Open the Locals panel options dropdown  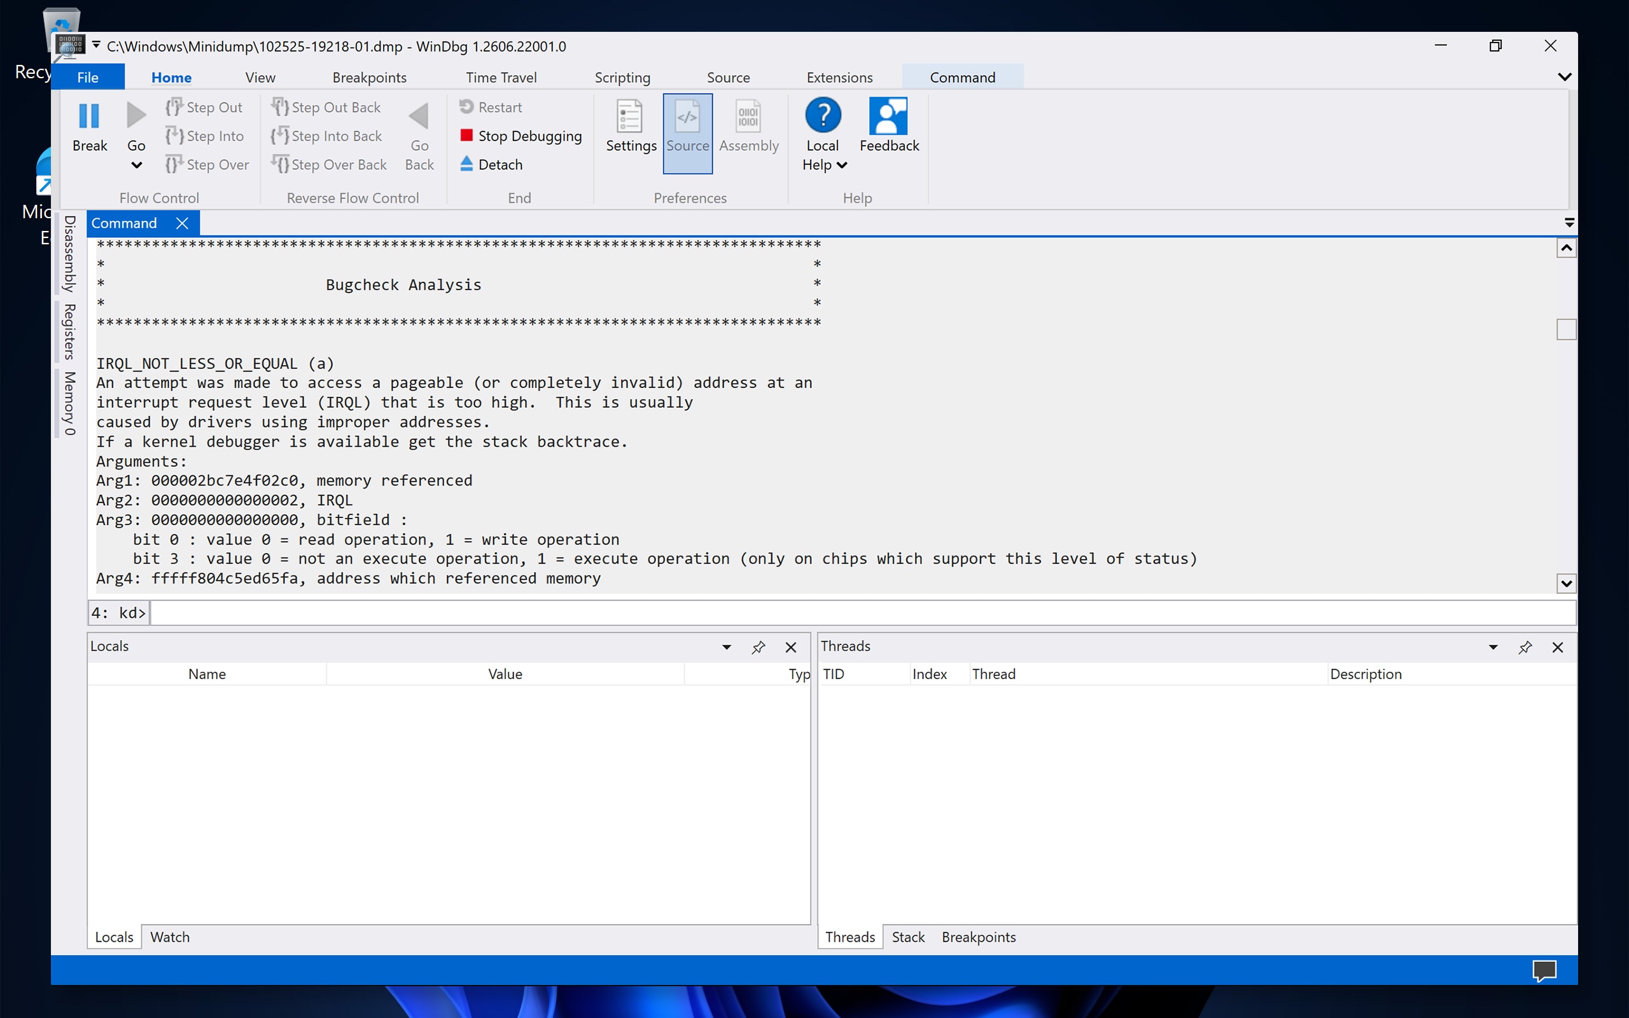tap(726, 647)
